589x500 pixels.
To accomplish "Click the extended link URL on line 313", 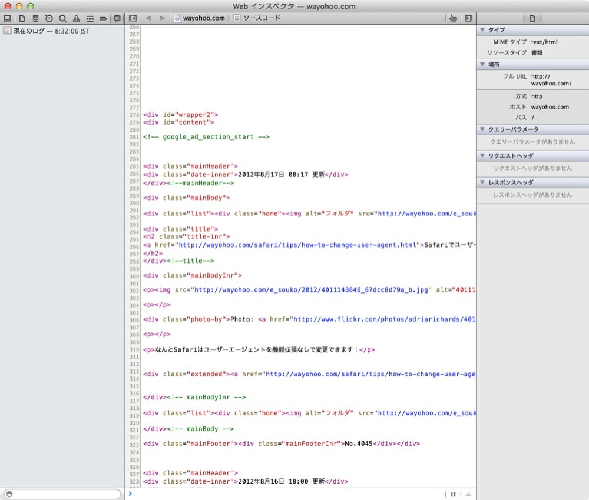I will point(370,374).
